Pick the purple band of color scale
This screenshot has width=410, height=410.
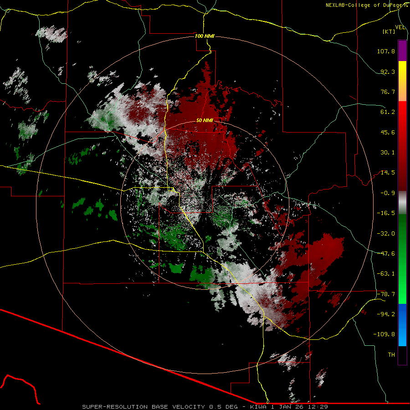pos(402,51)
